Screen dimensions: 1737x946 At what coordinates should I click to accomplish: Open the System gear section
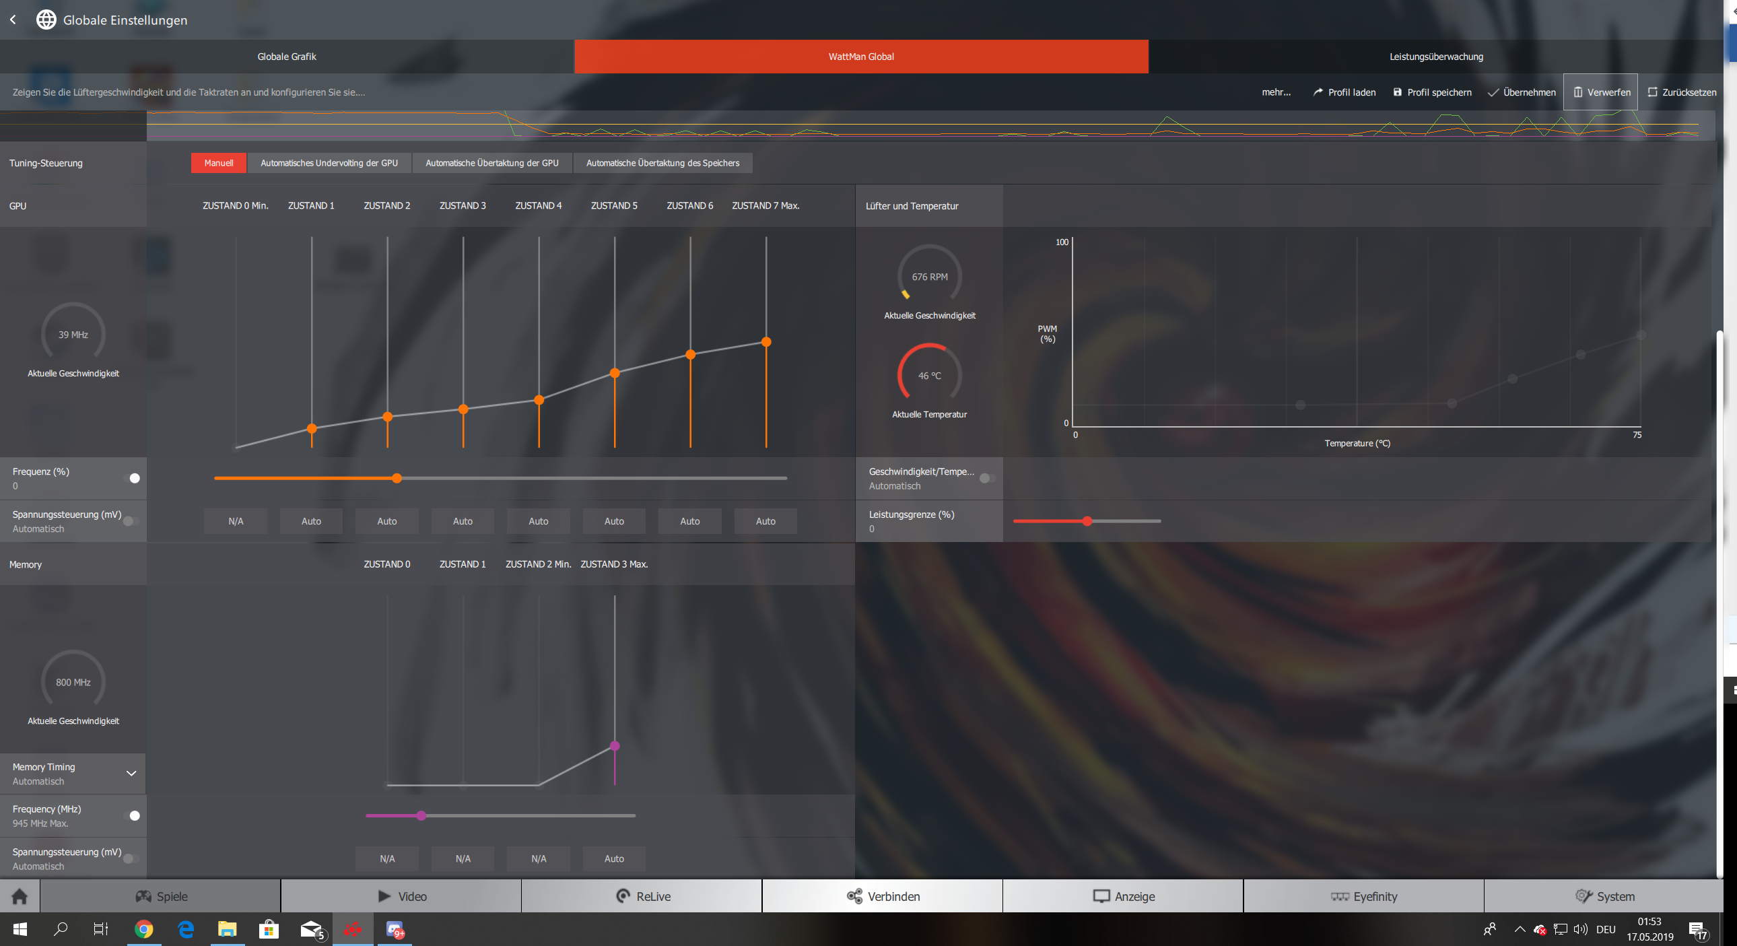[x=1604, y=896]
